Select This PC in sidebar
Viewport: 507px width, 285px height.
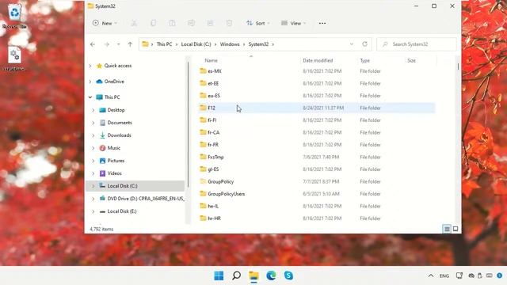point(112,97)
